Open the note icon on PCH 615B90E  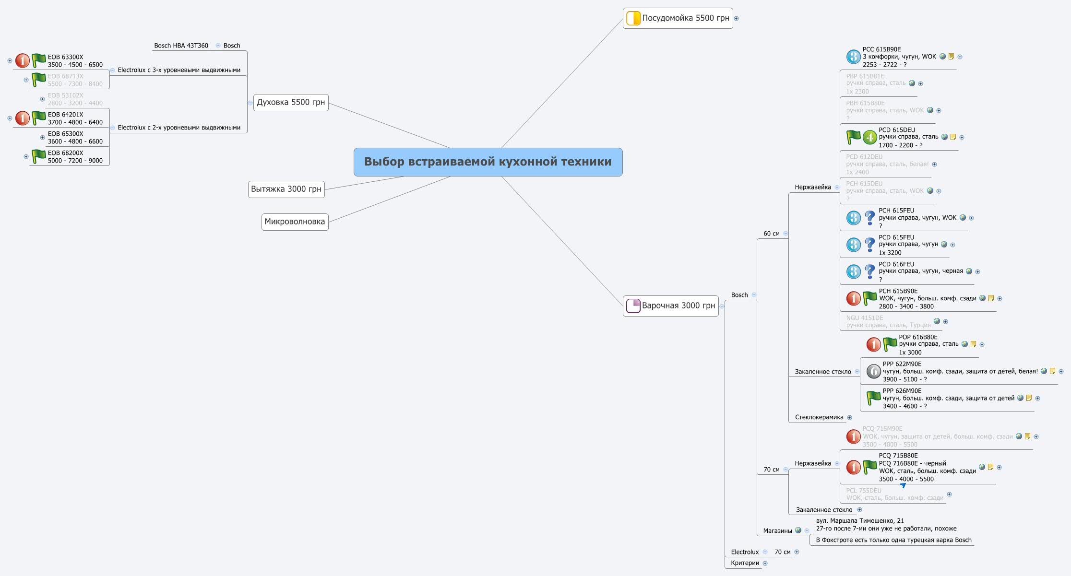pyautogui.click(x=991, y=298)
